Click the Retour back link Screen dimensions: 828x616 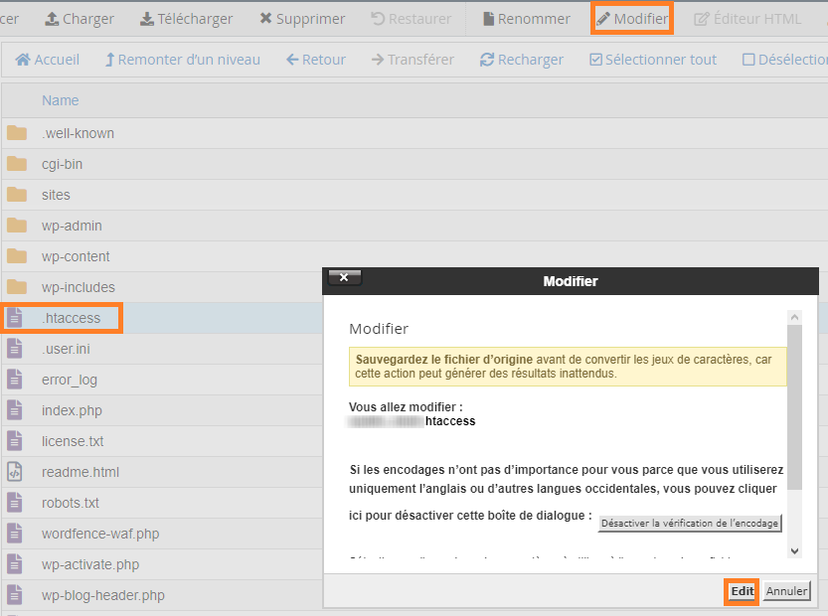[x=316, y=60]
